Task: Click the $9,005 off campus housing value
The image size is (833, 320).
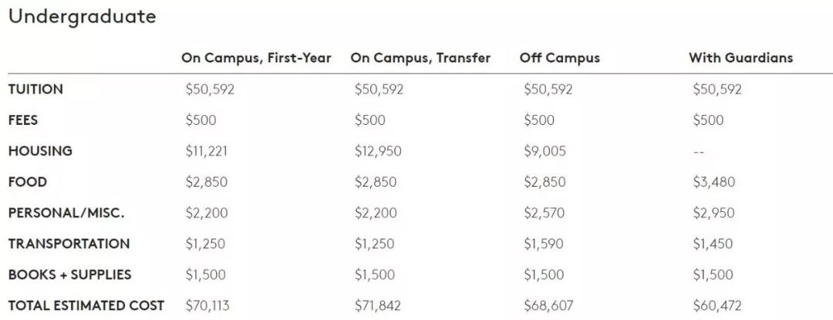Action: pos(545,151)
